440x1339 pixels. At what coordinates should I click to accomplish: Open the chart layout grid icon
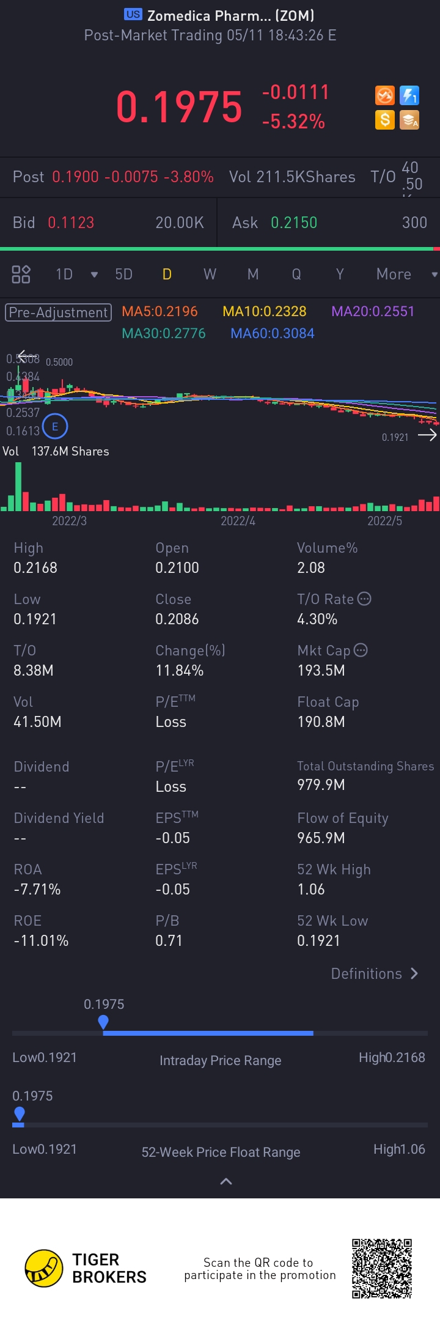pyautogui.click(x=21, y=274)
